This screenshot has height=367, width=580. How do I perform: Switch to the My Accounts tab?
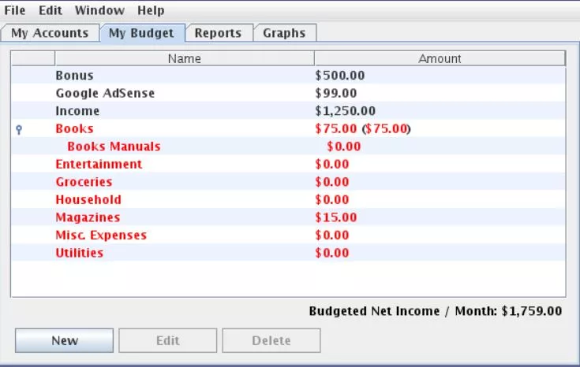pyautogui.click(x=50, y=33)
